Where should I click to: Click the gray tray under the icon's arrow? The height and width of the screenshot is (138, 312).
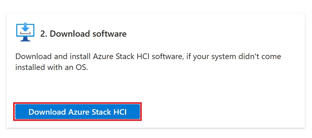25,33
